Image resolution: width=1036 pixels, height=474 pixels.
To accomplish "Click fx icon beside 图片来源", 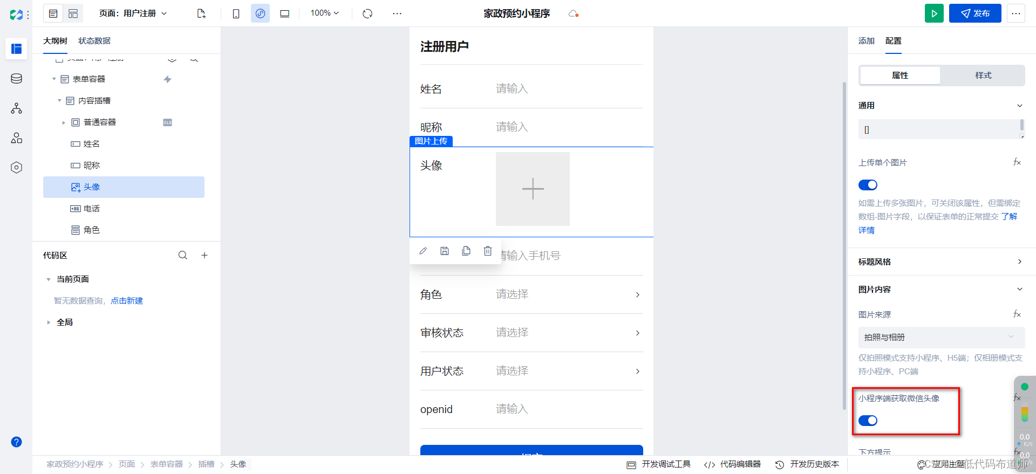I will coord(1017,314).
